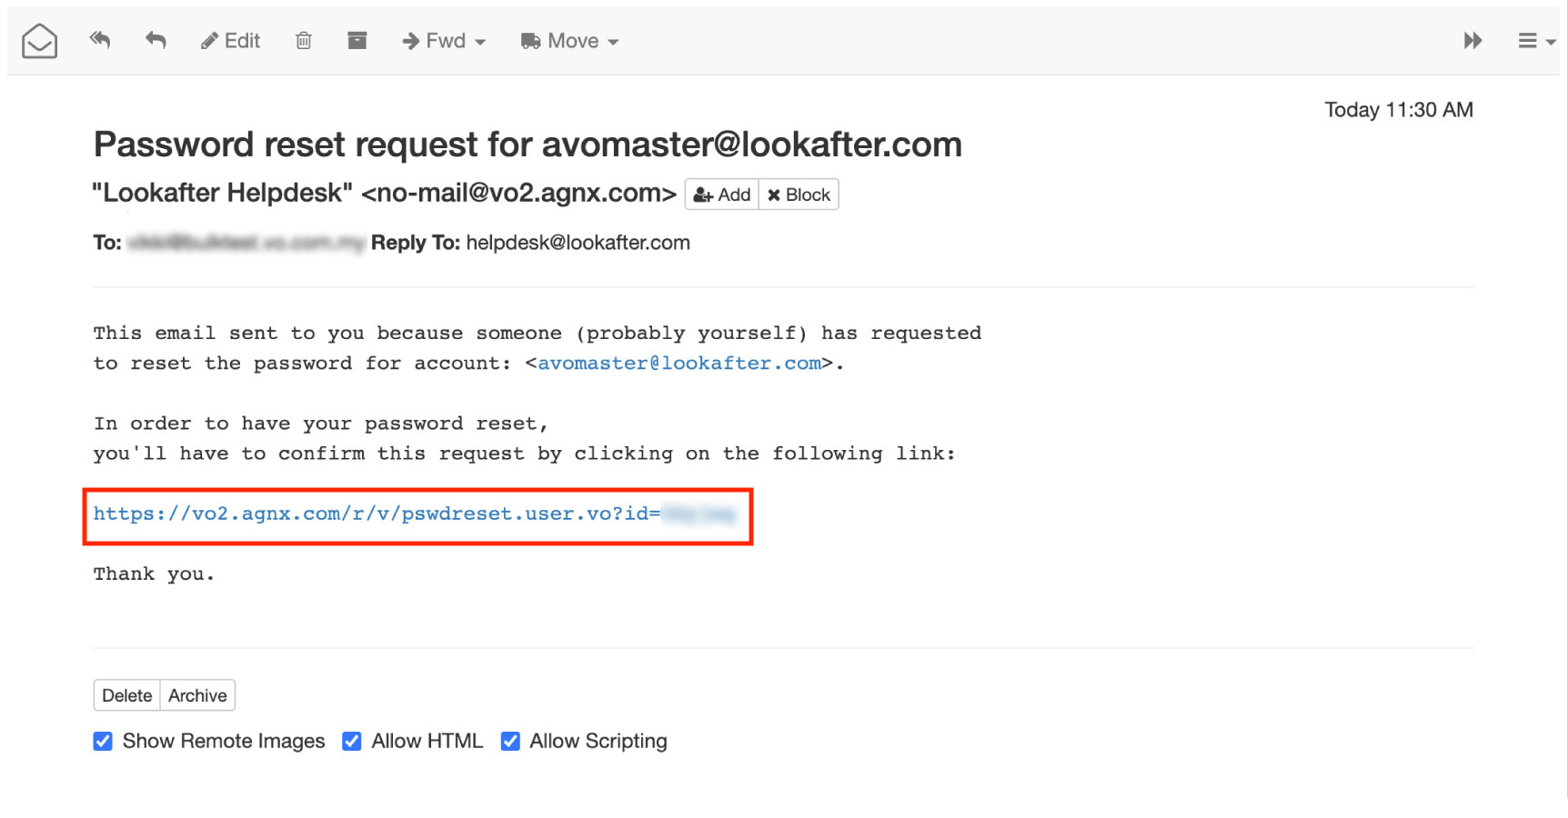Viewport: 1568px width, 818px height.
Task: Click the Reply All double-arrow icon
Action: point(100,40)
